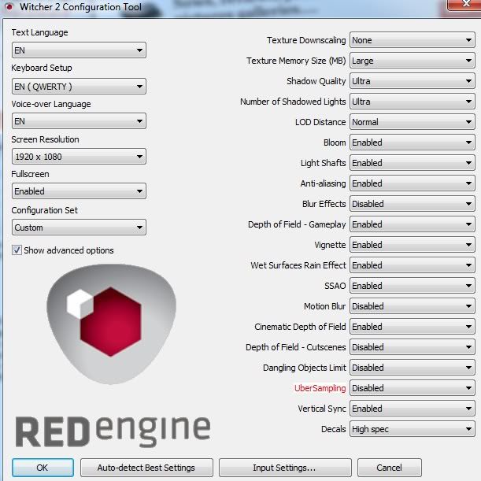Click the OK button

pyautogui.click(x=43, y=468)
